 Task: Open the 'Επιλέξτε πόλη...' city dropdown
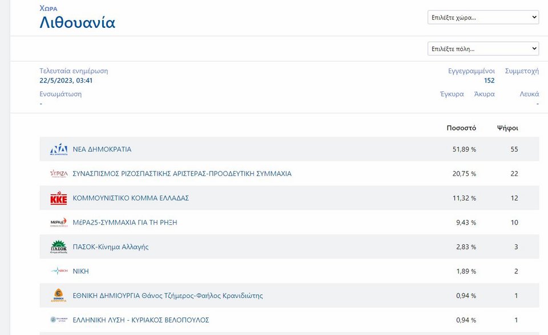click(483, 48)
